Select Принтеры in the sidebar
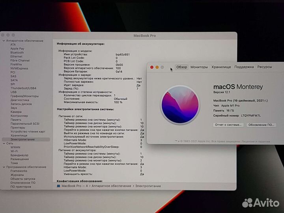 tap(18, 127)
